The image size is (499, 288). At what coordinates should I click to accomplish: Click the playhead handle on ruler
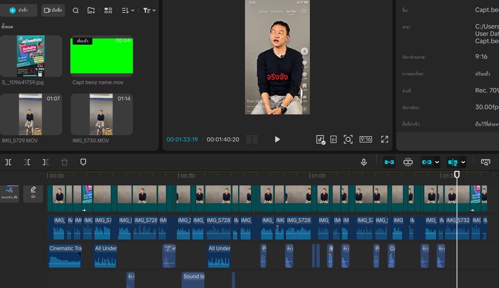pos(457,174)
